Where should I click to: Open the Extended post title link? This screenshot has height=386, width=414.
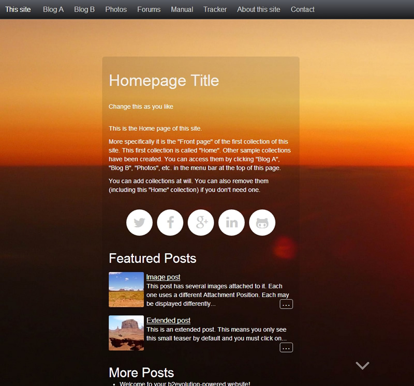coord(168,320)
